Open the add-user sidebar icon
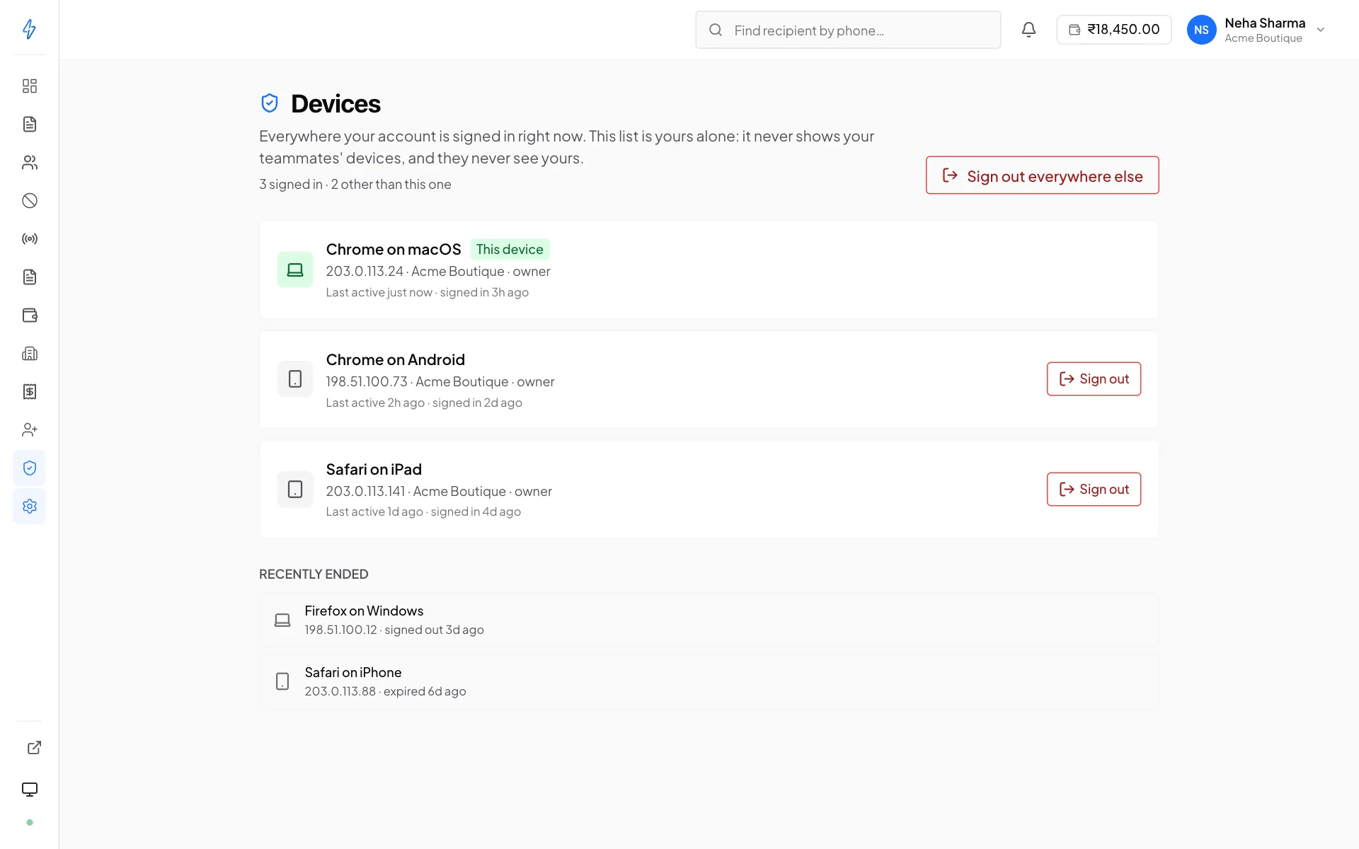The width and height of the screenshot is (1359, 849). (x=29, y=430)
